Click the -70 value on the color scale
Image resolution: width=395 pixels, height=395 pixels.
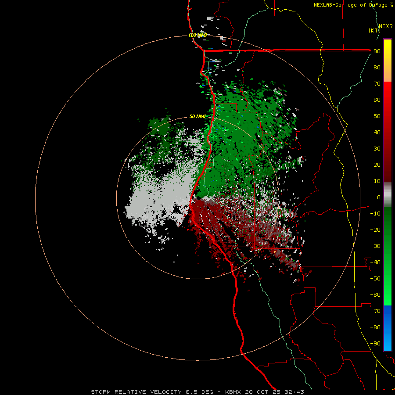click(375, 311)
